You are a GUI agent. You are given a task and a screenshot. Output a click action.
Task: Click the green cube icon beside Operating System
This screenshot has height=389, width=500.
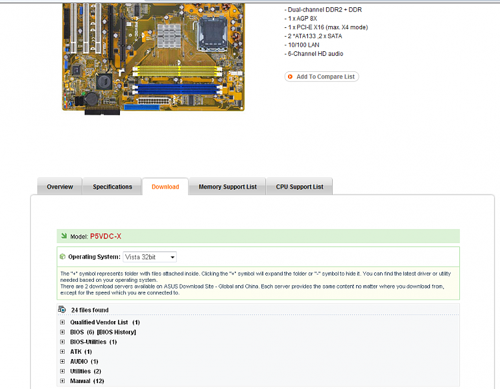click(63, 256)
